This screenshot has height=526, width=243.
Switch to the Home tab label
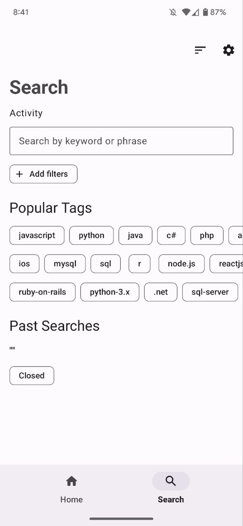point(72,500)
